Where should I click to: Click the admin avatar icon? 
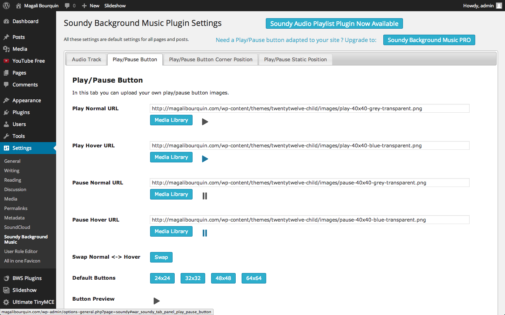499,6
